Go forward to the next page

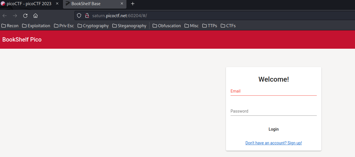(15, 15)
